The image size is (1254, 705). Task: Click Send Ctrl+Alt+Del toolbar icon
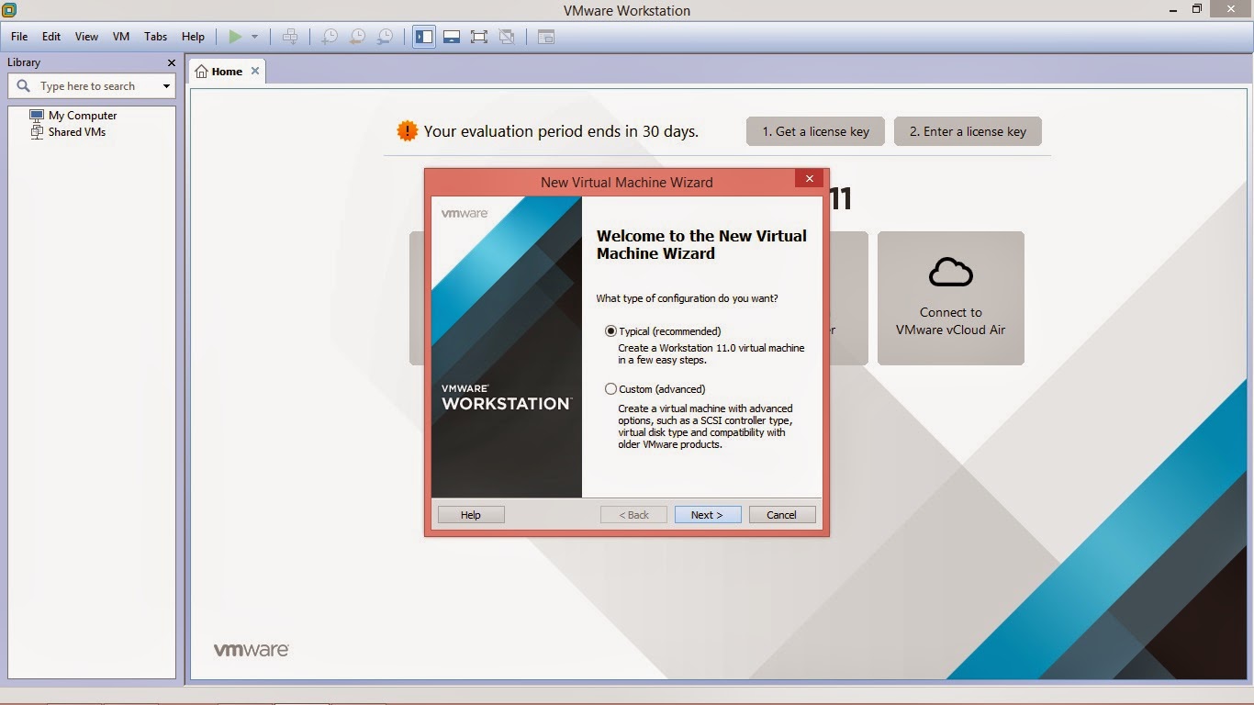click(x=290, y=37)
